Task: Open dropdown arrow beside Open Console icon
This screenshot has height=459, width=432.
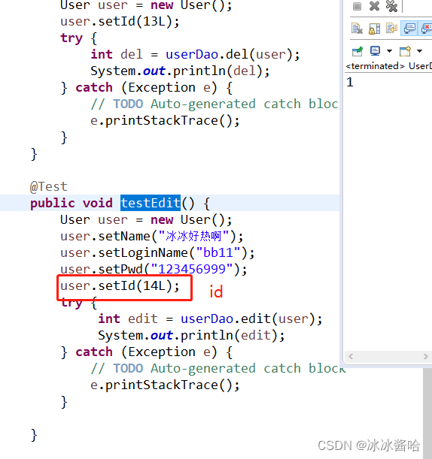Action: point(420,51)
